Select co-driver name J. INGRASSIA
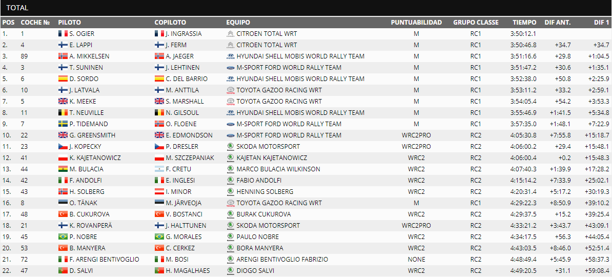Image resolution: width=612 pixels, height=277 pixels. [183, 34]
